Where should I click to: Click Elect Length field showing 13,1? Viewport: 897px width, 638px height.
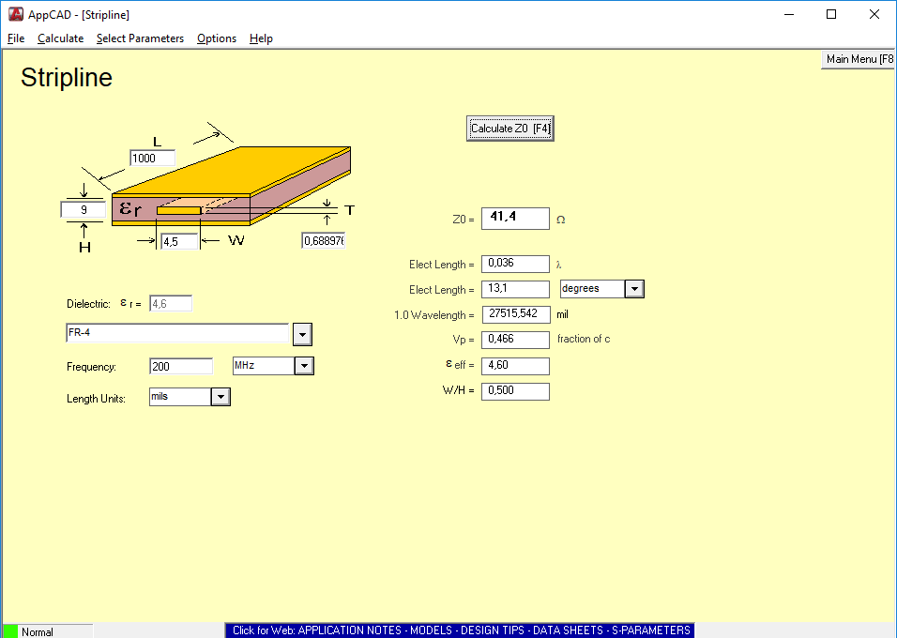515,289
